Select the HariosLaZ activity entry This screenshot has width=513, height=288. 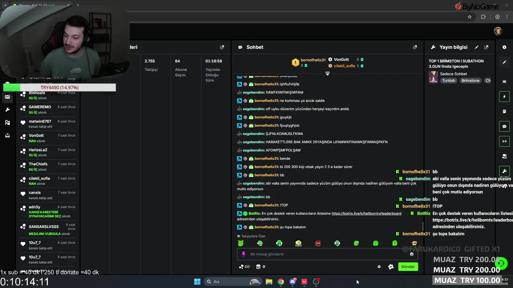(48, 152)
